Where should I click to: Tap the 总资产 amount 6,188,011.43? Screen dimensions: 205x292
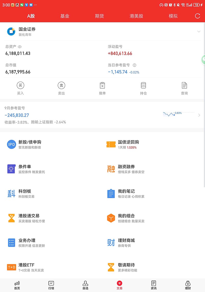[18, 53]
